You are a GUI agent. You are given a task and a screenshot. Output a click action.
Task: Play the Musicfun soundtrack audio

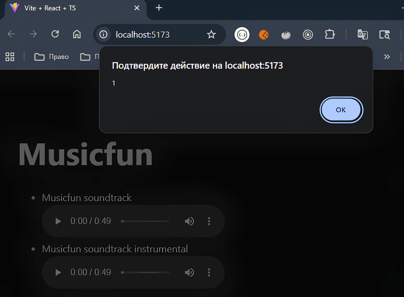tap(58, 221)
